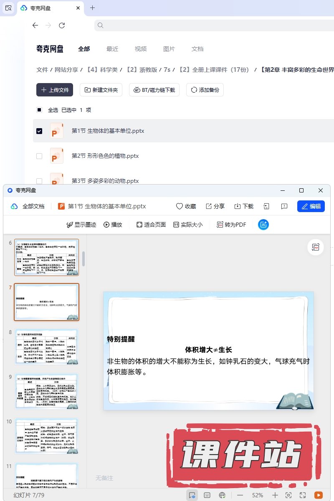The height and width of the screenshot is (501, 334).
Task: Toggle the notes panel icon in status bar
Action: click(207, 495)
